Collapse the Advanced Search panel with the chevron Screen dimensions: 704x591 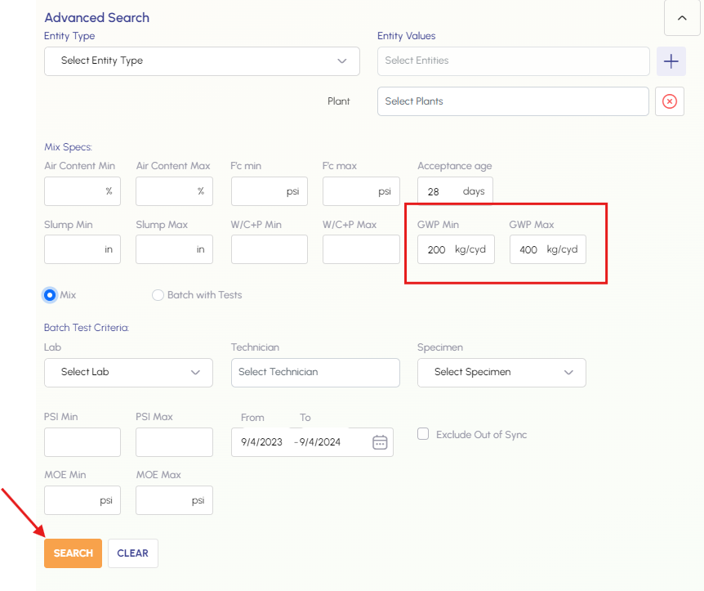tap(682, 18)
